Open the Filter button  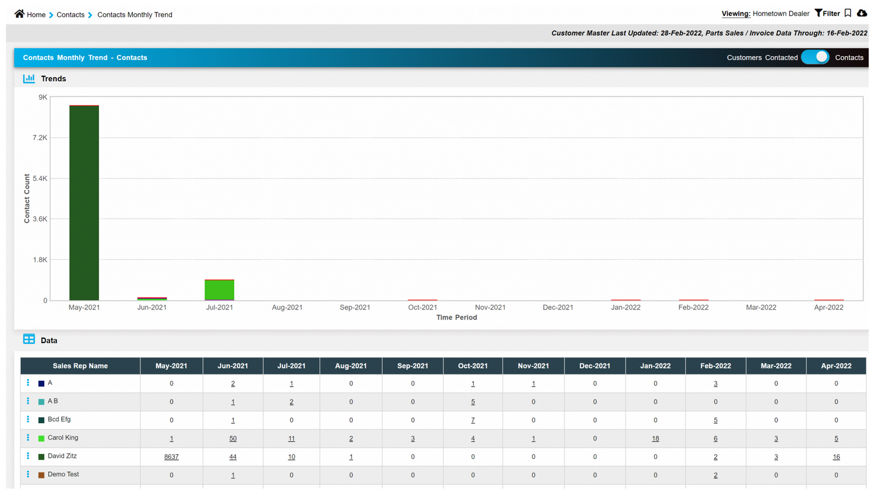[827, 13]
